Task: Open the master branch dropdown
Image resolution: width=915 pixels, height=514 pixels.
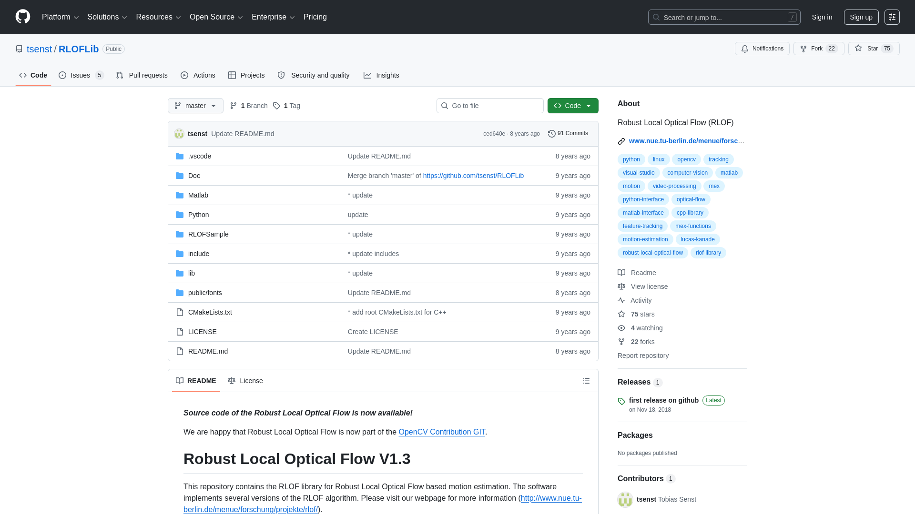Action: point(195,106)
